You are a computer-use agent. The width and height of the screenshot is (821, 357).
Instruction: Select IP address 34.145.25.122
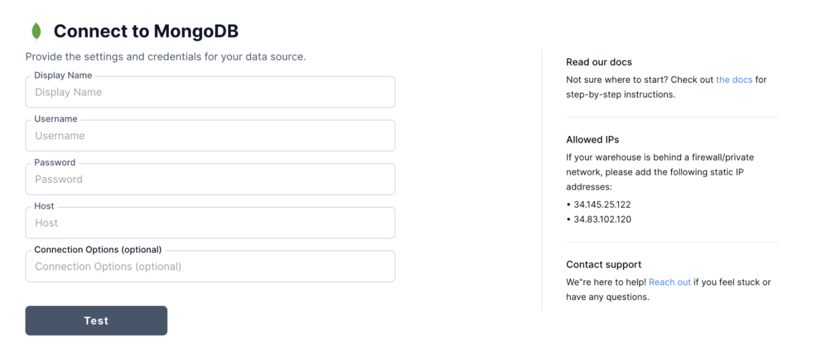point(603,204)
